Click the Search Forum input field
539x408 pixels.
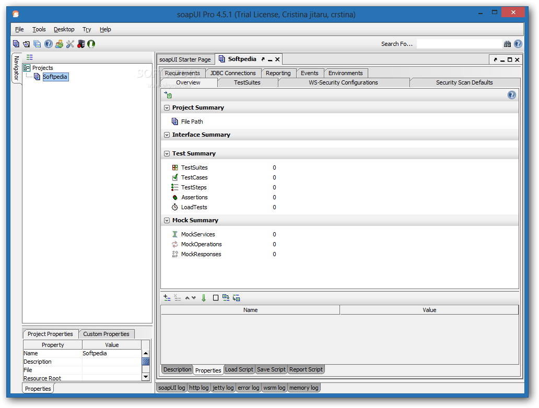459,44
